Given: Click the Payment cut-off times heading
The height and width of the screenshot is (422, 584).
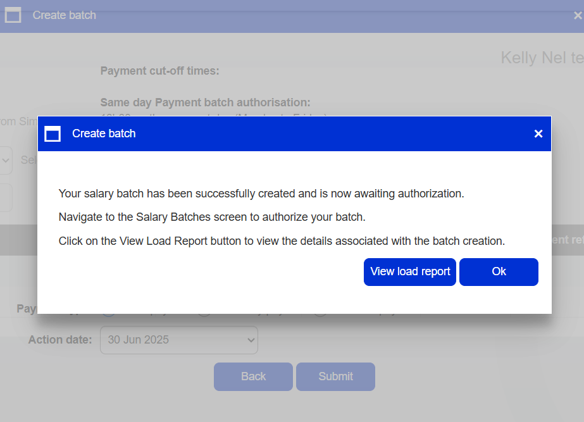Looking at the screenshot, I should [x=160, y=71].
